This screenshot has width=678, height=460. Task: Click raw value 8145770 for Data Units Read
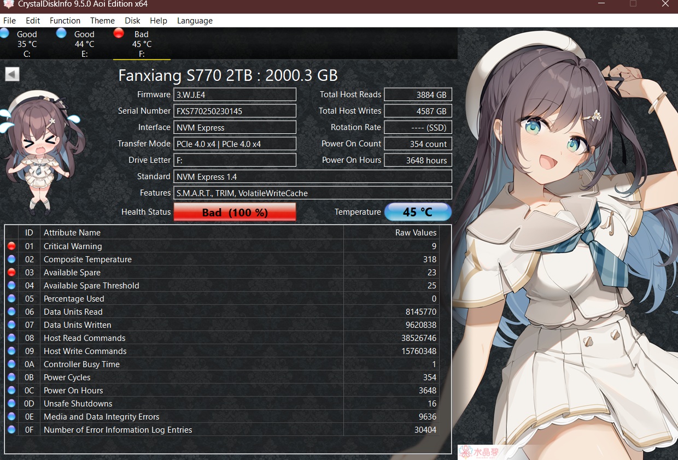click(x=420, y=312)
